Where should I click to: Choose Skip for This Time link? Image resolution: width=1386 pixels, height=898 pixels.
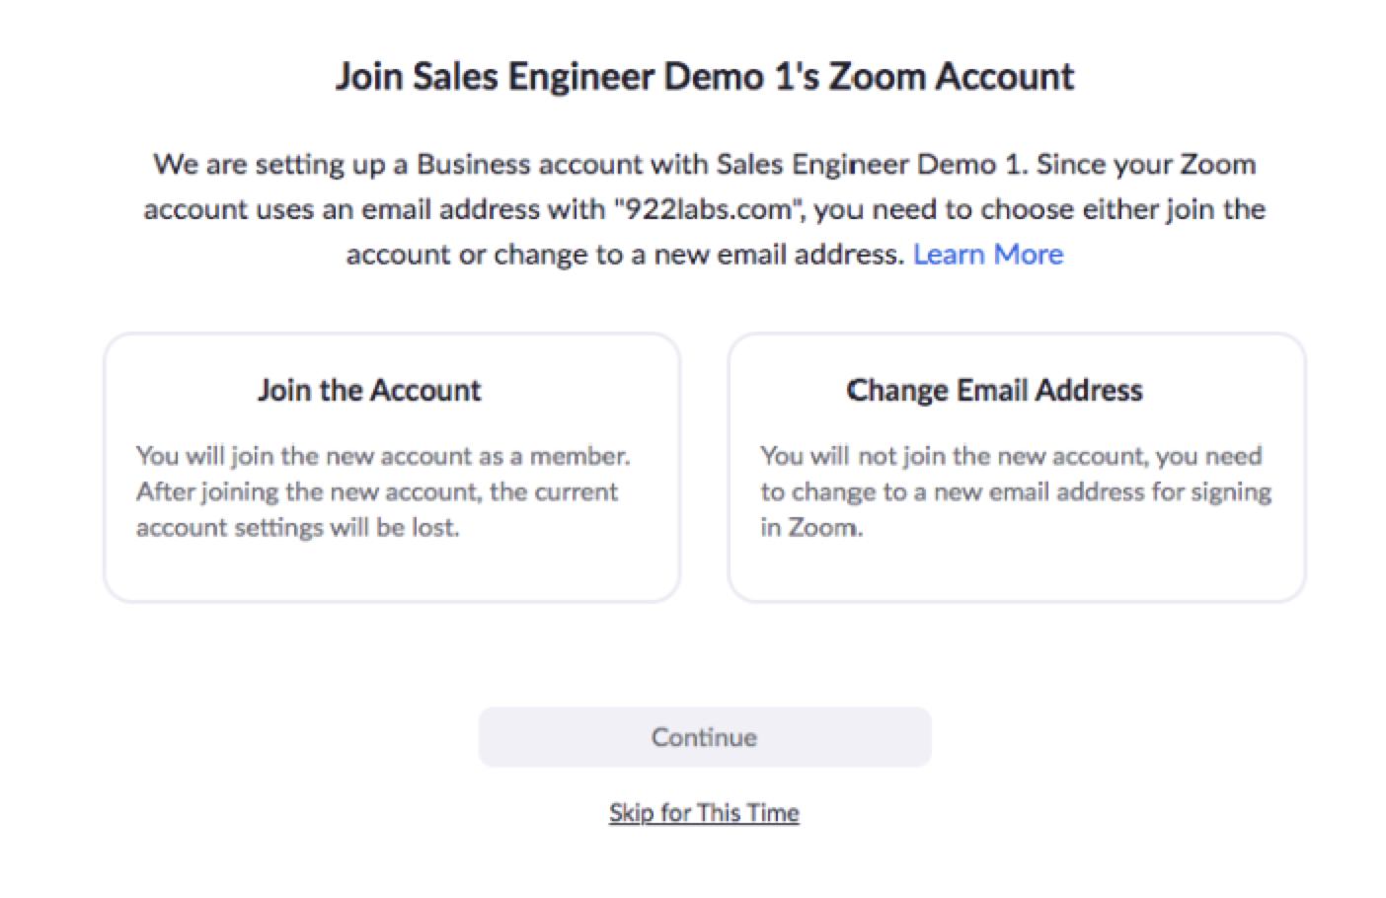(x=704, y=813)
